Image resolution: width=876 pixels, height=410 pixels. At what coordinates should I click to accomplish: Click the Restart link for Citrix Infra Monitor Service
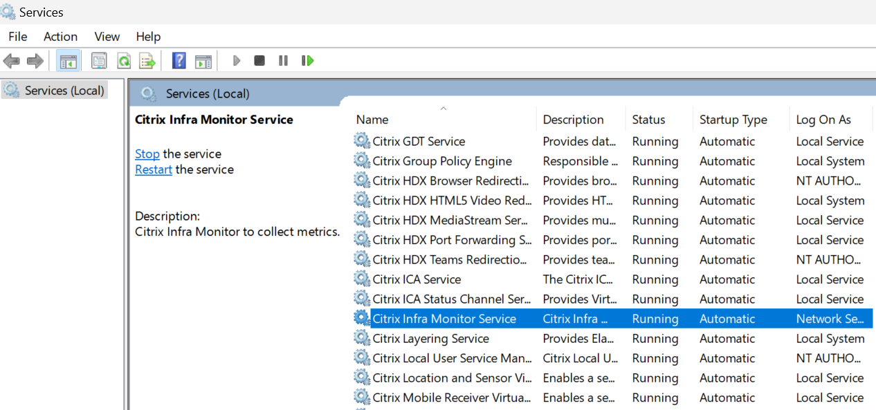(153, 169)
